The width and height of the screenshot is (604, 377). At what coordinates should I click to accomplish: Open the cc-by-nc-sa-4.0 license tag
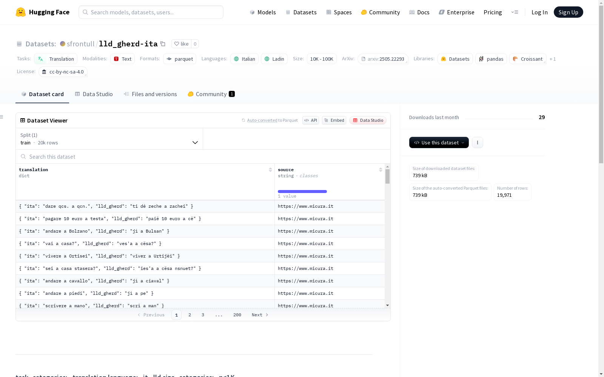[x=63, y=72]
